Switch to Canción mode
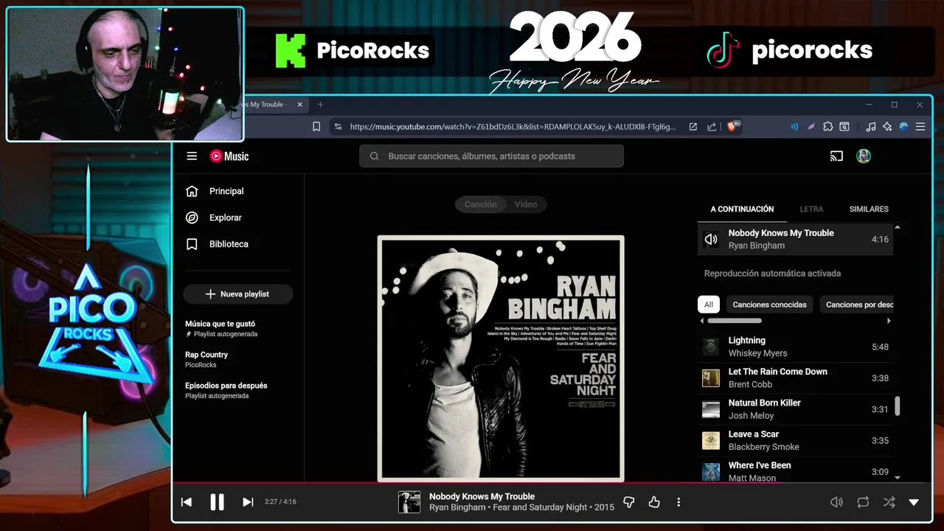 (x=480, y=204)
